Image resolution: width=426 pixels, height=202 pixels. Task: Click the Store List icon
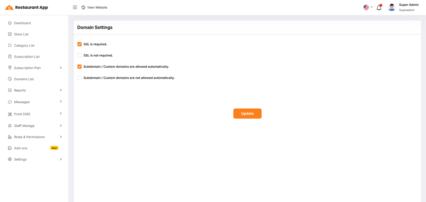(10, 34)
